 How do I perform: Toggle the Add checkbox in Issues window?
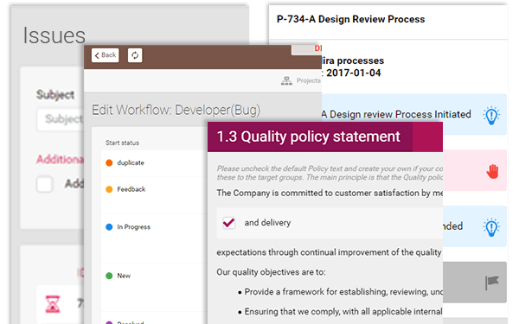point(45,184)
